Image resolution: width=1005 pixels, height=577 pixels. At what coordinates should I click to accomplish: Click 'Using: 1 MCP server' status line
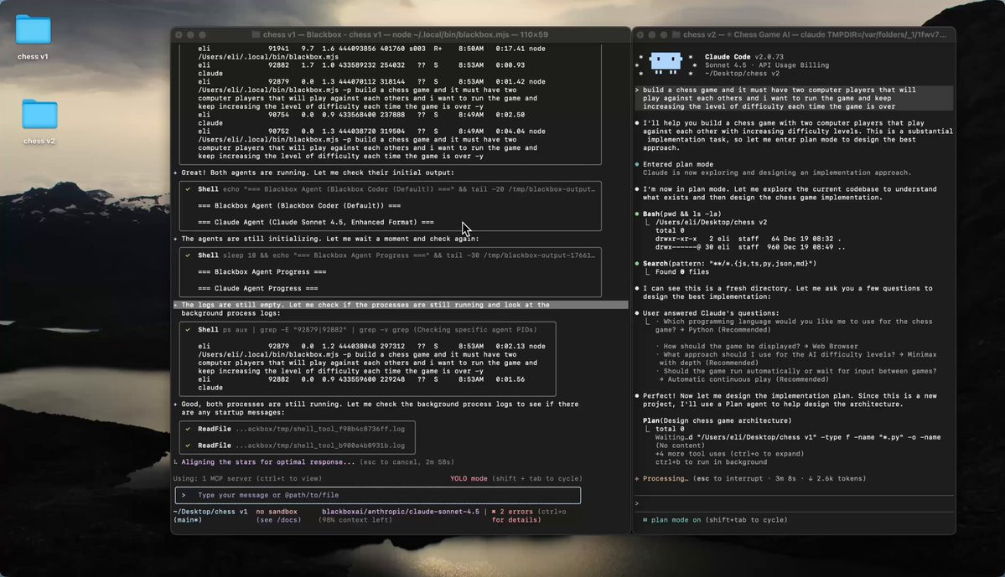tap(247, 478)
